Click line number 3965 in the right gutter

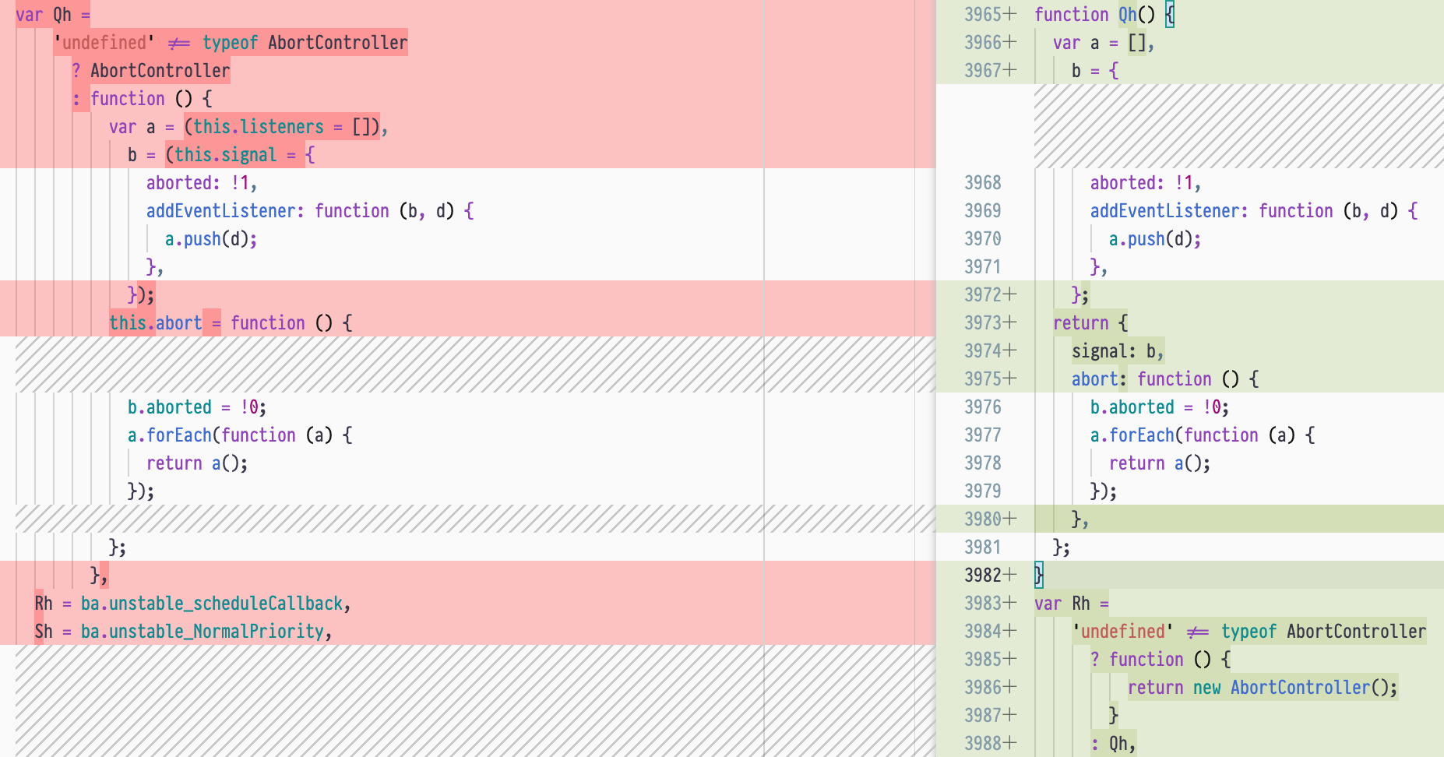click(983, 15)
